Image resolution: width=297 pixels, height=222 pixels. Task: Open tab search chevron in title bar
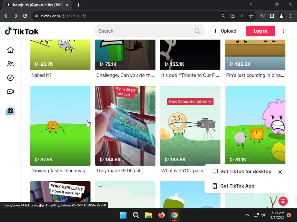[250, 4]
